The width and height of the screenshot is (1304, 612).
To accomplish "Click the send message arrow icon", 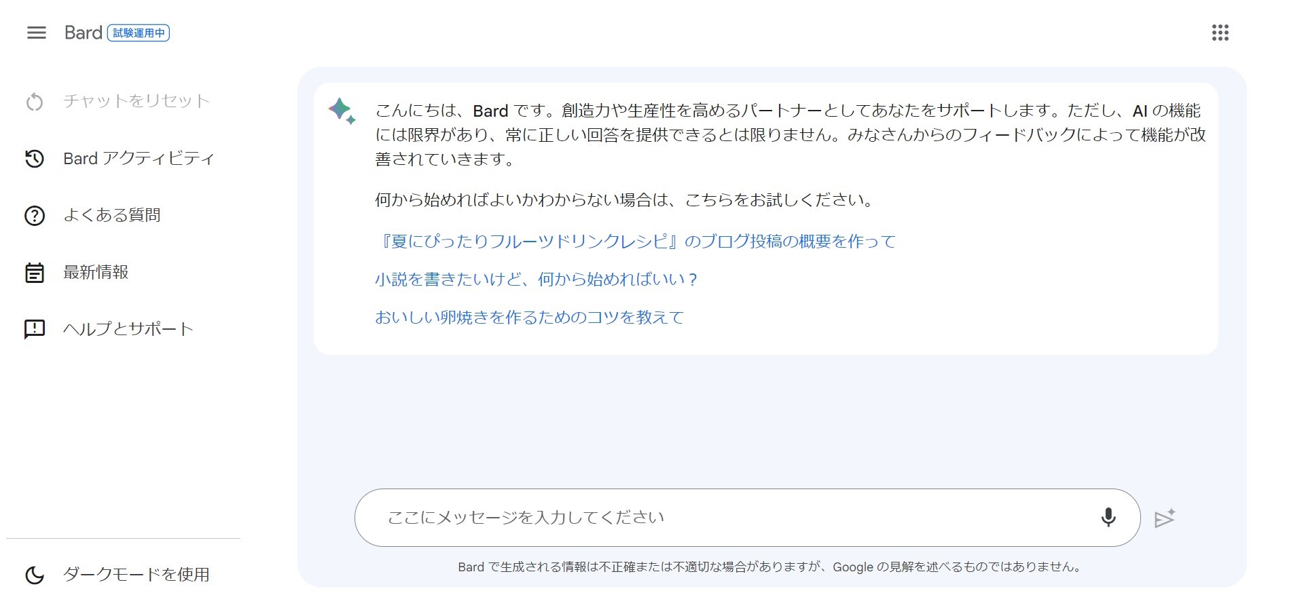I will coord(1165,518).
